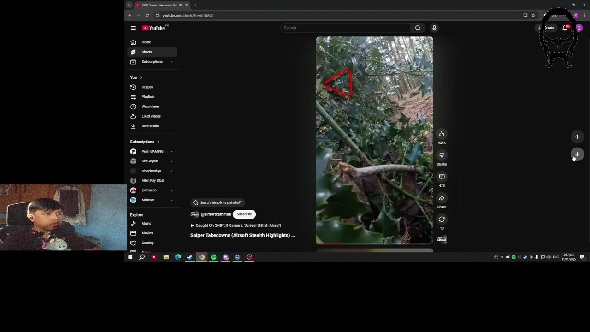Screen dimensions: 590x332
Task: Switch to the Sniper Takedowns browser tab
Action: pyautogui.click(x=162, y=5)
